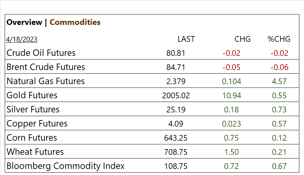This screenshot has height=175, width=304.
Task: Click the 4/18/2023 date link
Action: pyautogui.click(x=22, y=39)
